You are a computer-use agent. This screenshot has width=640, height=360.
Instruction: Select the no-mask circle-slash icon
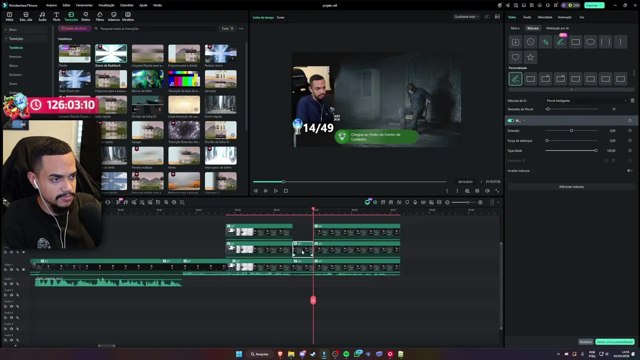[x=530, y=42]
